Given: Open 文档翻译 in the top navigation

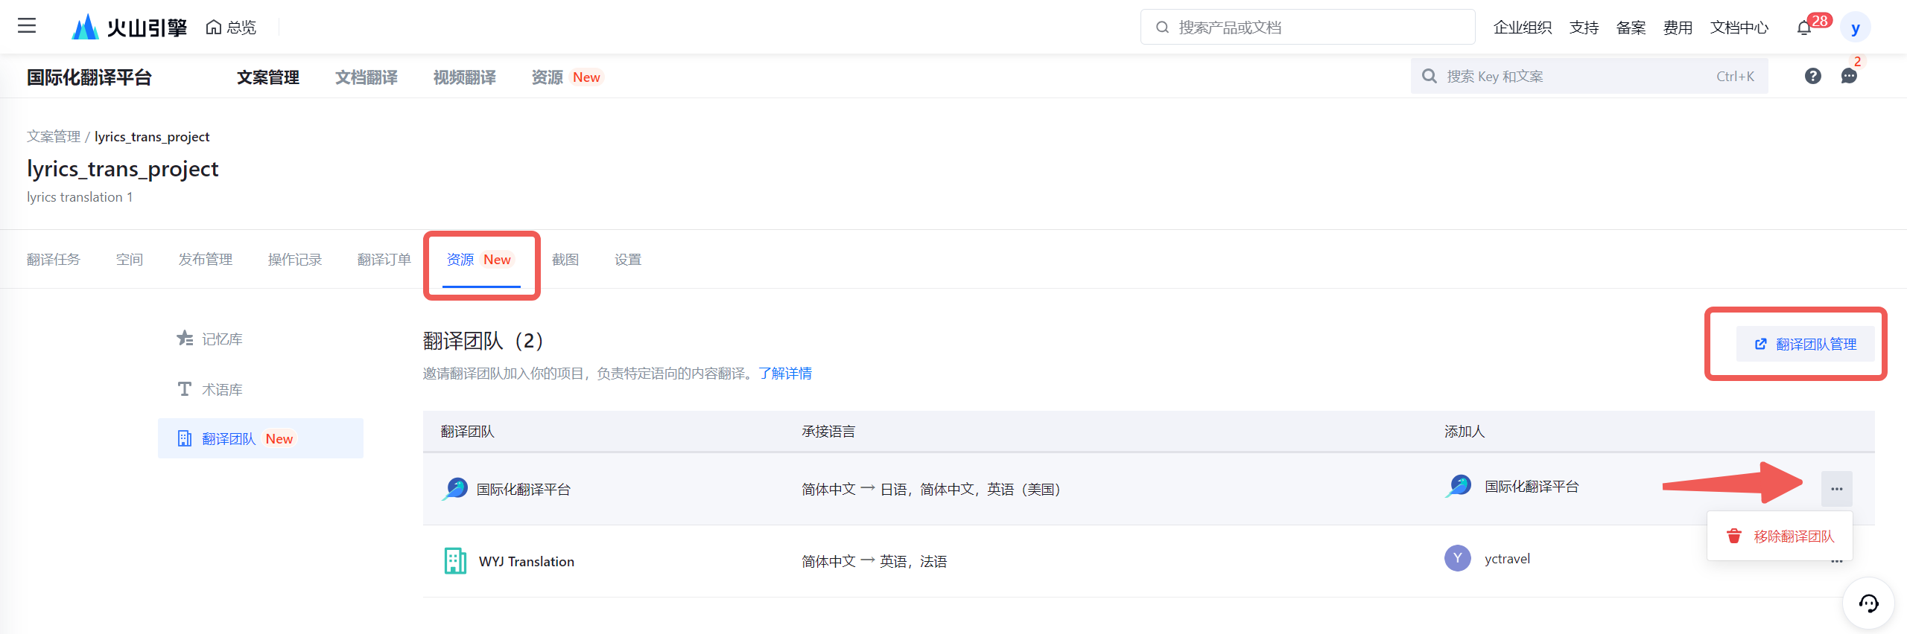Looking at the screenshot, I should [366, 77].
